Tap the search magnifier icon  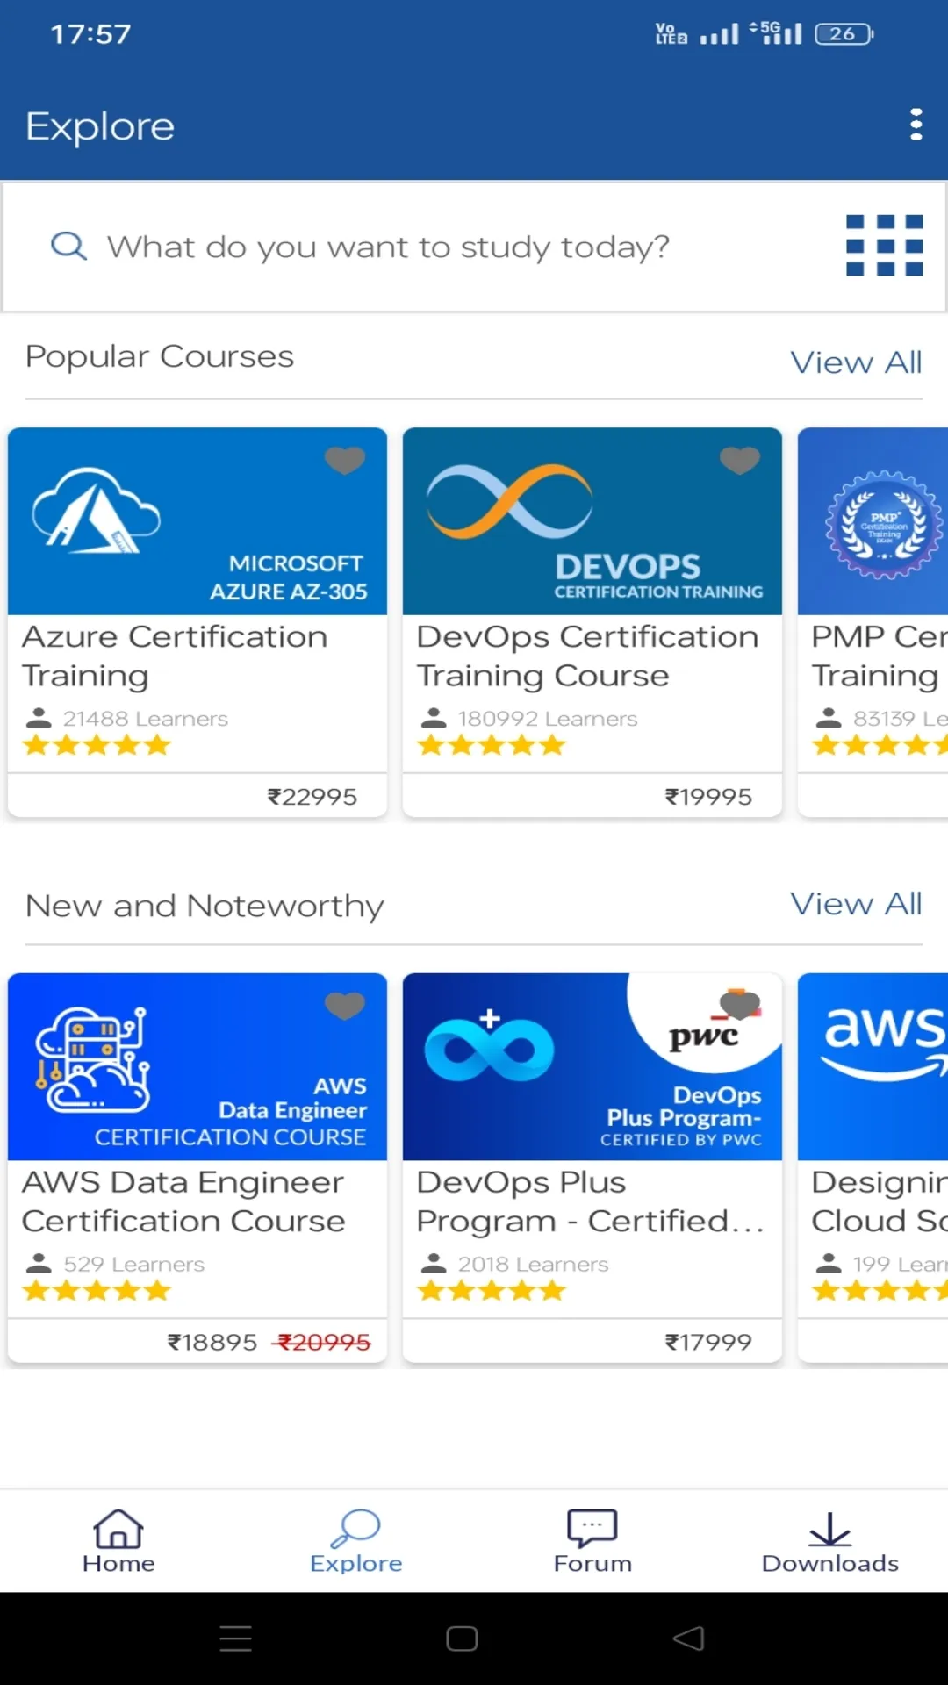pyautogui.click(x=68, y=246)
